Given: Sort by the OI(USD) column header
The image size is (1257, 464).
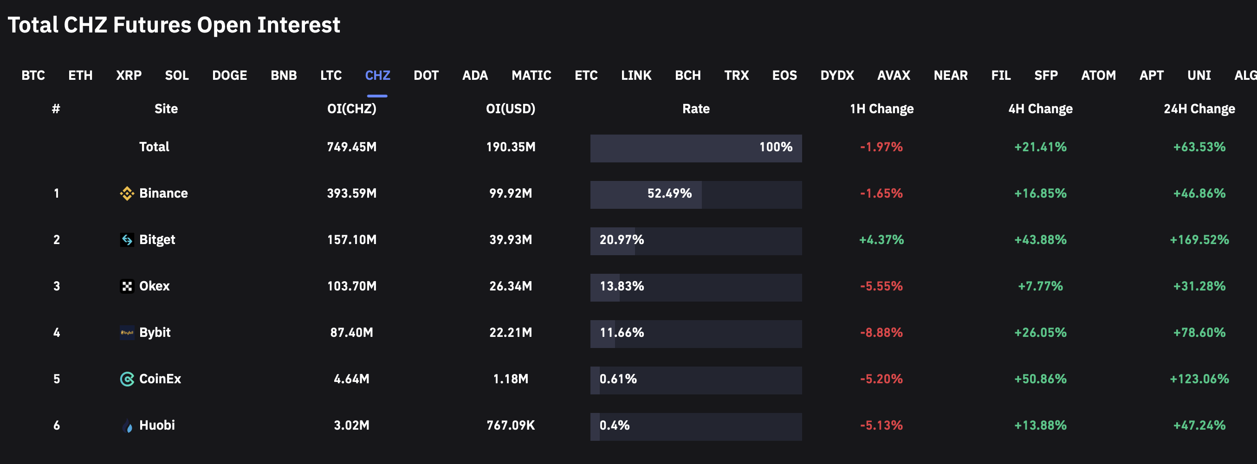Looking at the screenshot, I should coord(511,108).
